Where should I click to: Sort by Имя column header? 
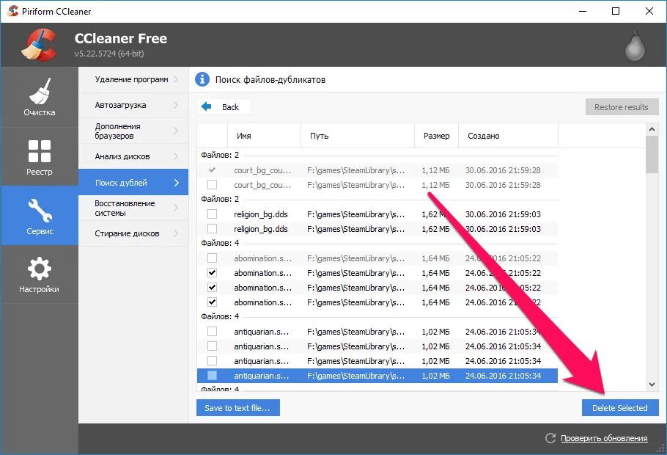pos(264,136)
